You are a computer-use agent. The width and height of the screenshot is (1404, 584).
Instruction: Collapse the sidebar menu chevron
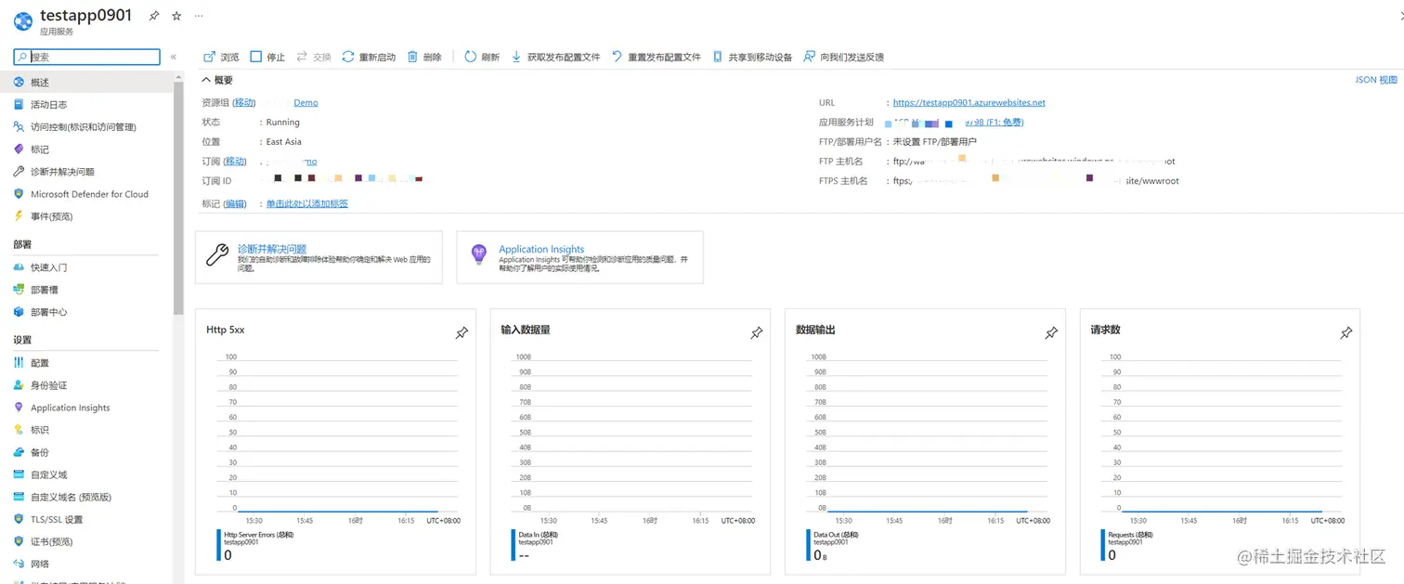pos(174,57)
